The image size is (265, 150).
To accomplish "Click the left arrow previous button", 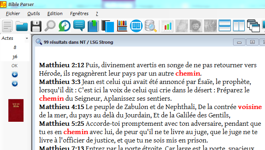I will tap(15, 74).
